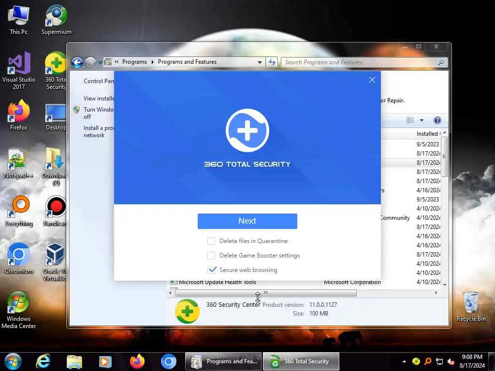Open Help in Programs and Features
This screenshot has width=495, height=371.
pyautogui.click(x=437, y=120)
